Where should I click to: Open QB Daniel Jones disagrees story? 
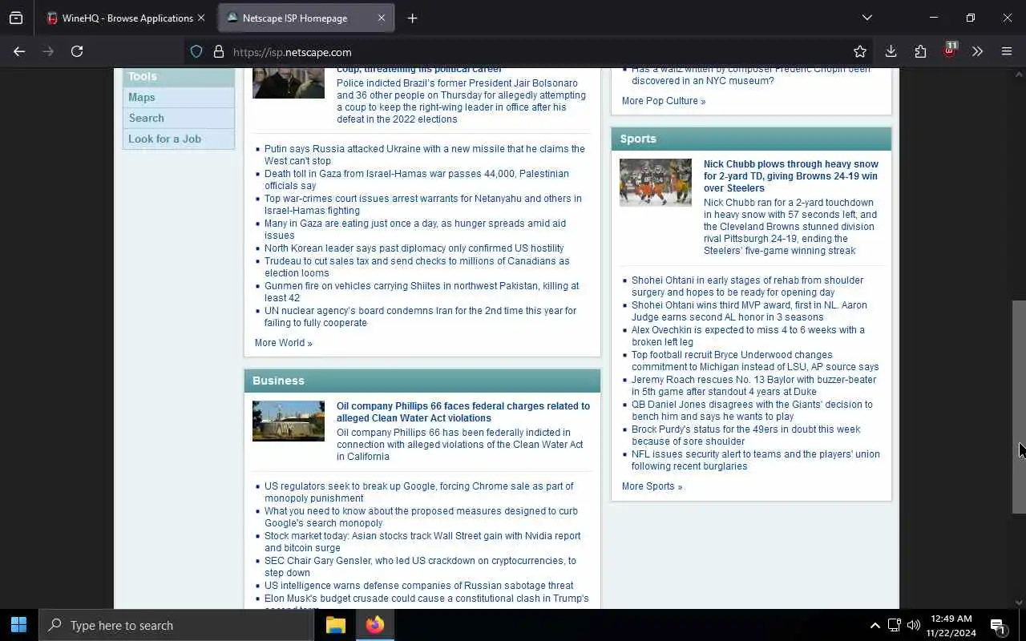pyautogui.click(x=752, y=410)
